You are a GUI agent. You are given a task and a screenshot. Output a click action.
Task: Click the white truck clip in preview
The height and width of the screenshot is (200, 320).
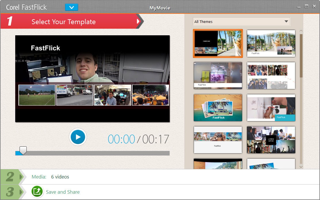(x=75, y=95)
